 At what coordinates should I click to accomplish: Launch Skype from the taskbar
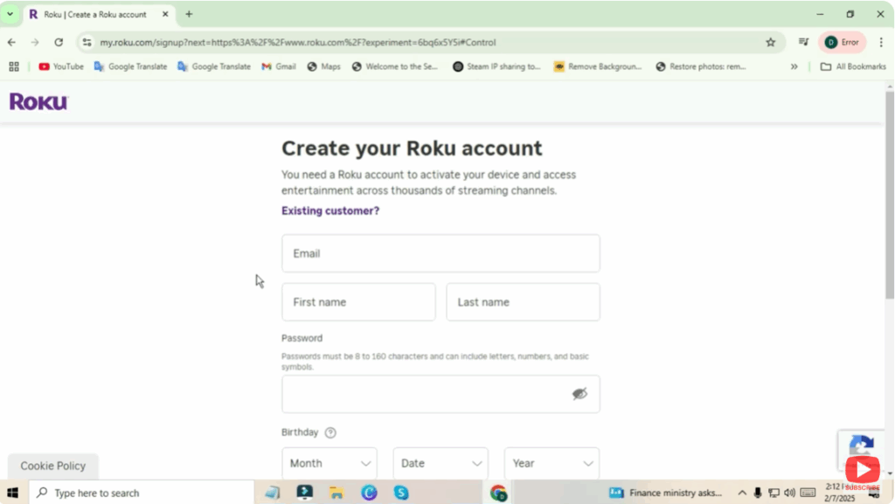coord(401,492)
